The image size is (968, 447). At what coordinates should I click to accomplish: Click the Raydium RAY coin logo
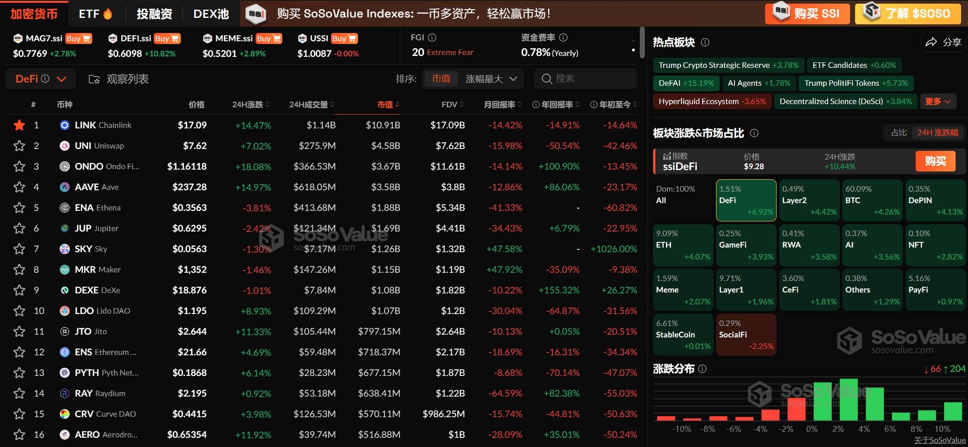(x=65, y=393)
